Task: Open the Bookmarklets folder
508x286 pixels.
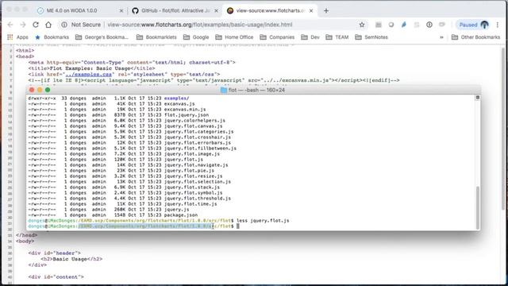Action: pyautogui.click(x=156, y=37)
